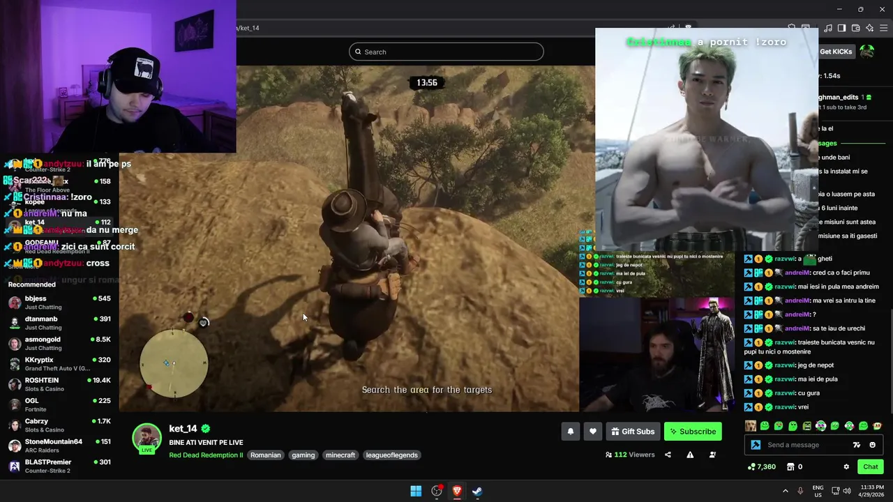Image resolution: width=893 pixels, height=502 pixels.
Task: Open the viewer list person icon
Action: coord(712,455)
